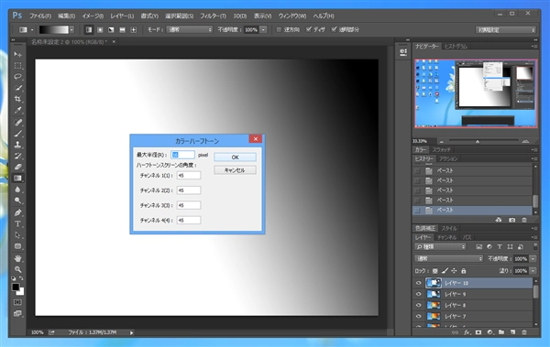The height and width of the screenshot is (347, 550).
Task: Select the Clone Stamp tool
Action: click(17, 145)
